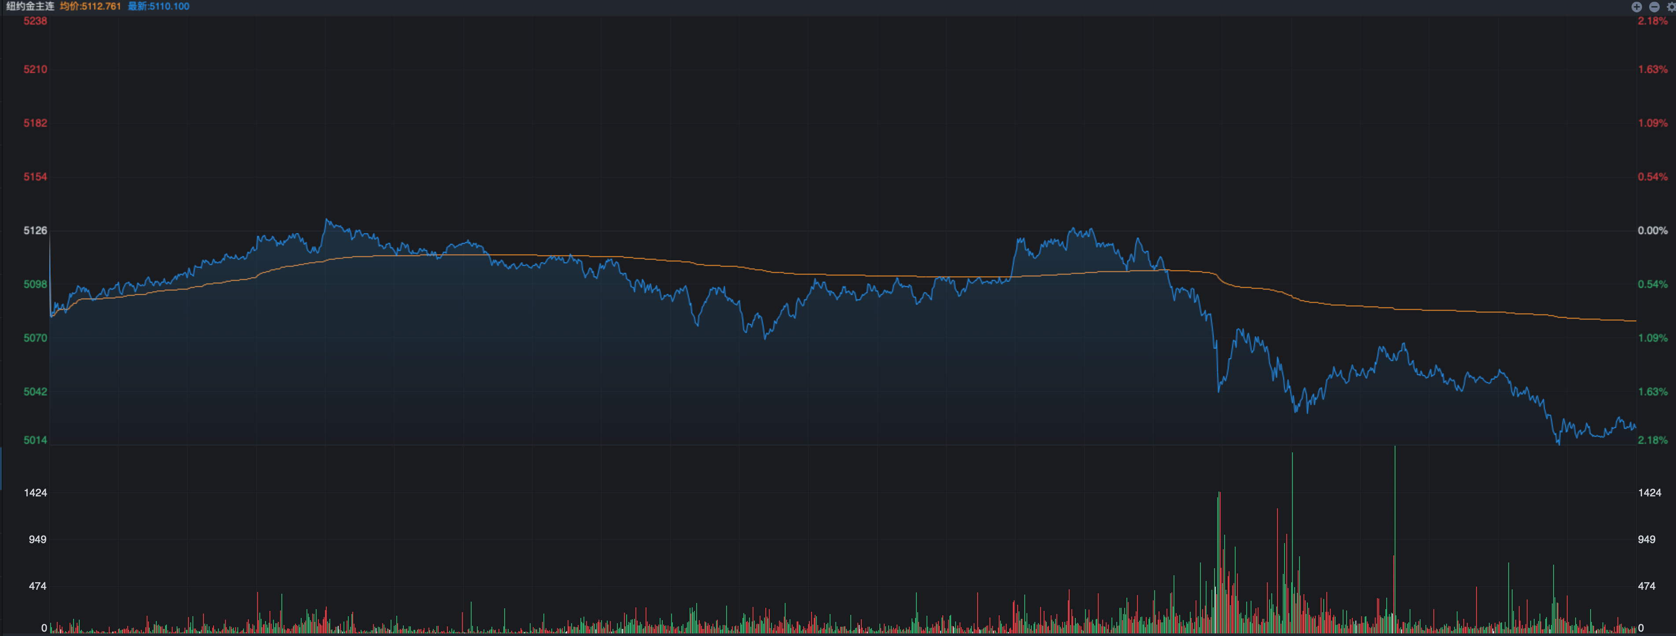
Task: Click the 1424 volume label on left axis
Action: (x=35, y=493)
